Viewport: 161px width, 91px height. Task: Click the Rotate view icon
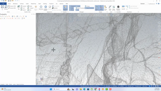click(x=30, y=6)
